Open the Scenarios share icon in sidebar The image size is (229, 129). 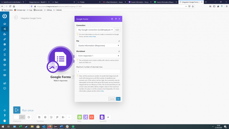click(5, 29)
